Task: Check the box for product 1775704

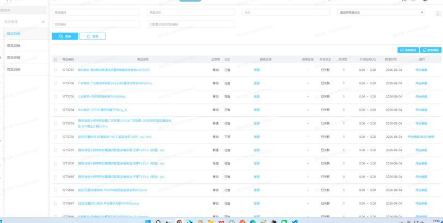Action: pos(56,110)
